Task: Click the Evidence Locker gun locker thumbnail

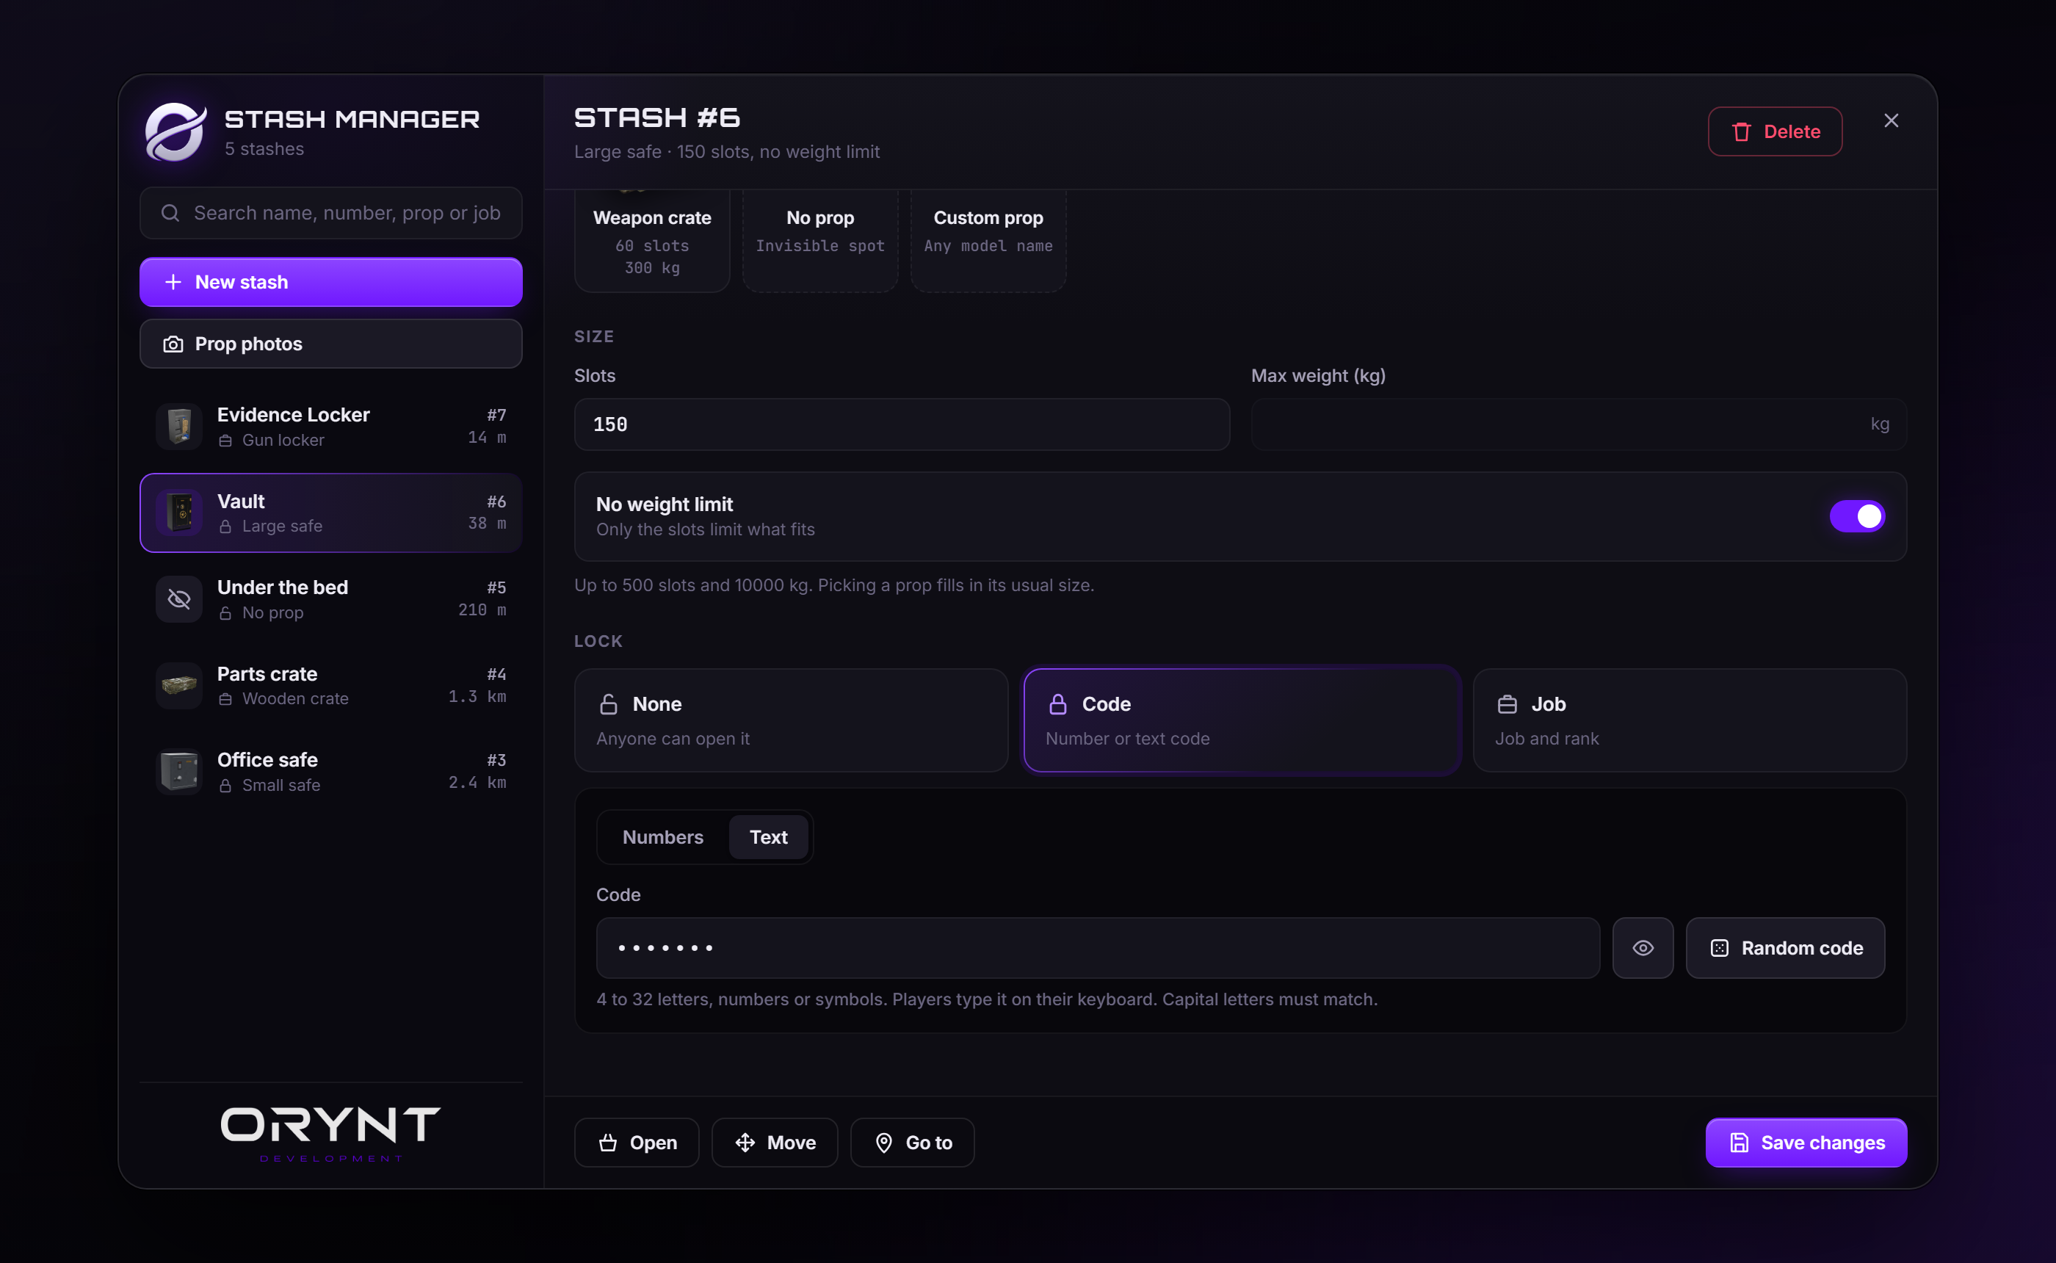Action: pyautogui.click(x=180, y=427)
